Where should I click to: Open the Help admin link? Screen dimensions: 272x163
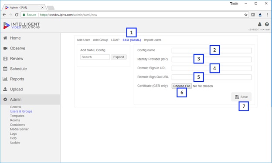coord(13,138)
